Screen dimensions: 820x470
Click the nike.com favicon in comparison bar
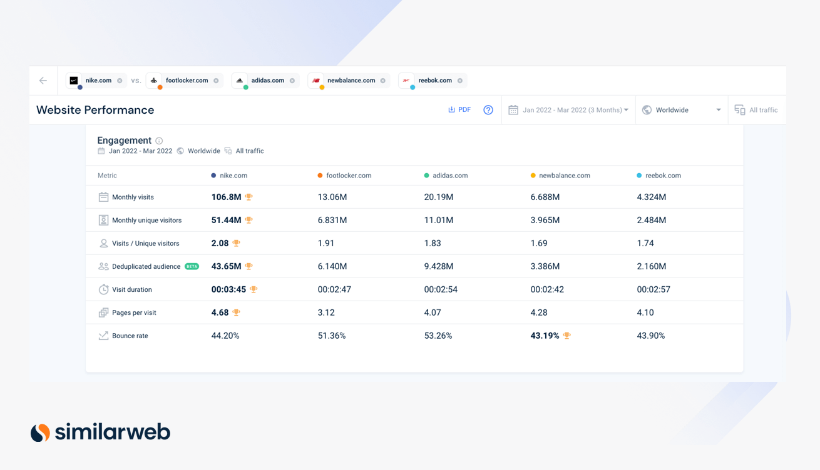(x=74, y=80)
